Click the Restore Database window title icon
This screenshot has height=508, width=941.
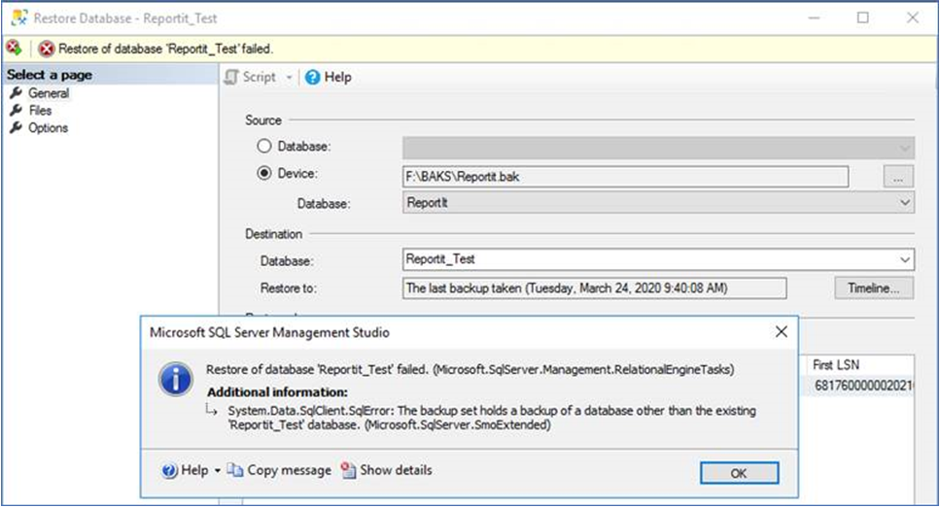(x=18, y=18)
